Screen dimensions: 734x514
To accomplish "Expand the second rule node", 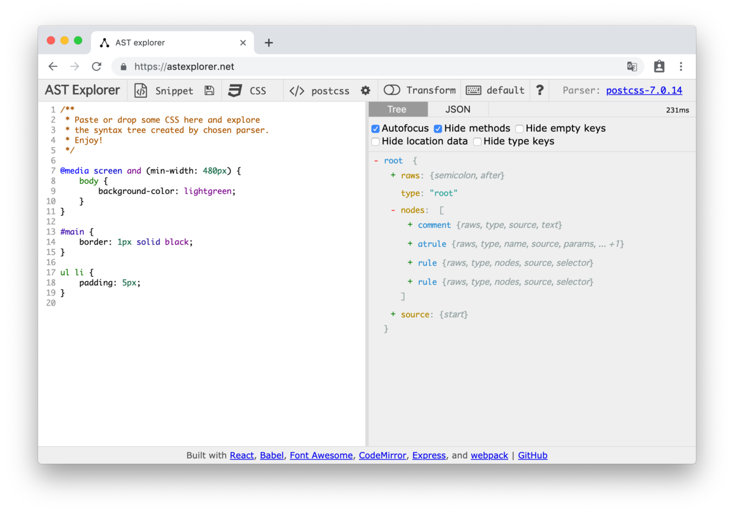I will click(x=410, y=282).
